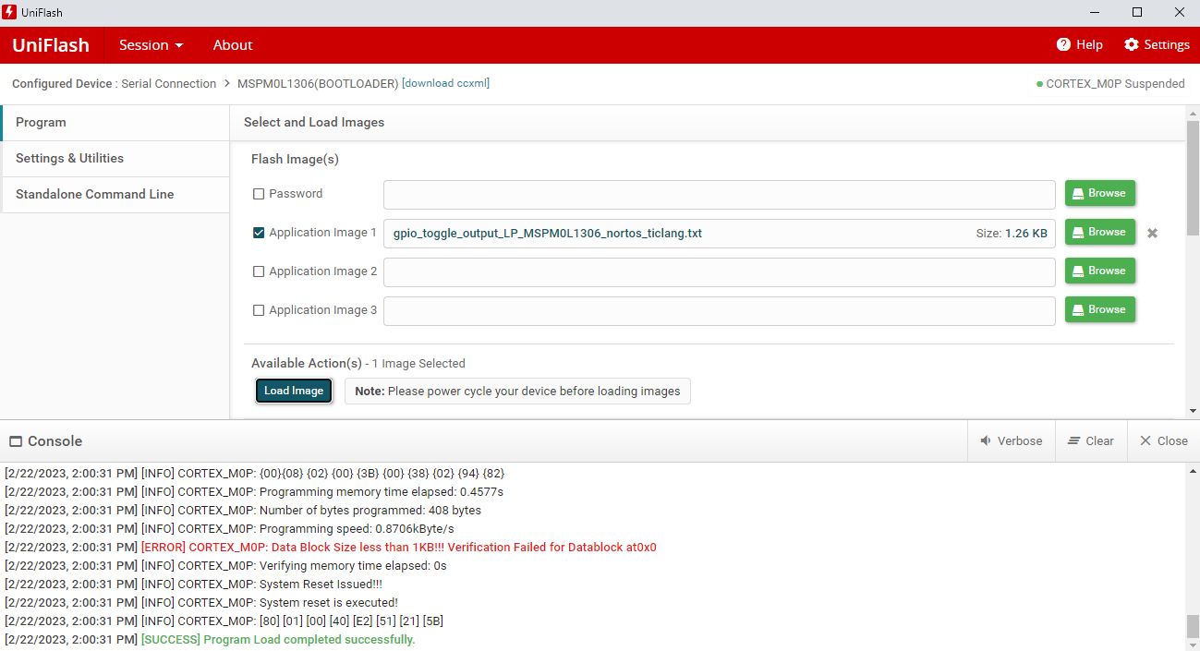Click the 'Verifying memory time elapsed: 0s' line

pos(225,566)
